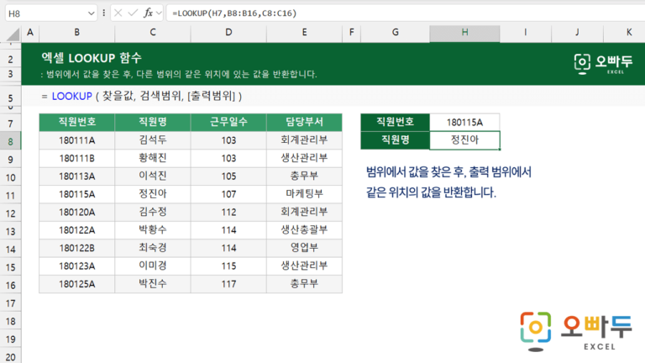The image size is (645, 363).
Task: Click the 직원번호 table header cell in column B
Action: [77, 122]
